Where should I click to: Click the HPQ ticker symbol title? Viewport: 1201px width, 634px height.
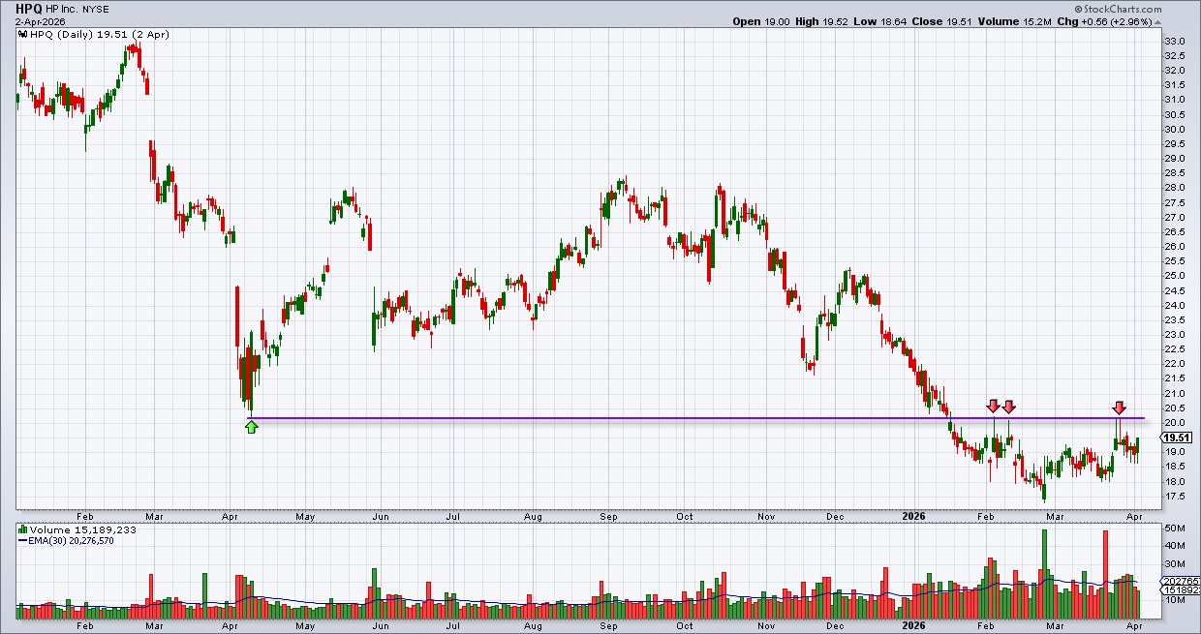point(30,7)
